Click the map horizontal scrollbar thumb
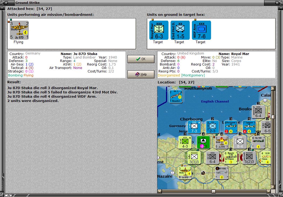The height and width of the screenshot is (197, 283). [213, 191]
